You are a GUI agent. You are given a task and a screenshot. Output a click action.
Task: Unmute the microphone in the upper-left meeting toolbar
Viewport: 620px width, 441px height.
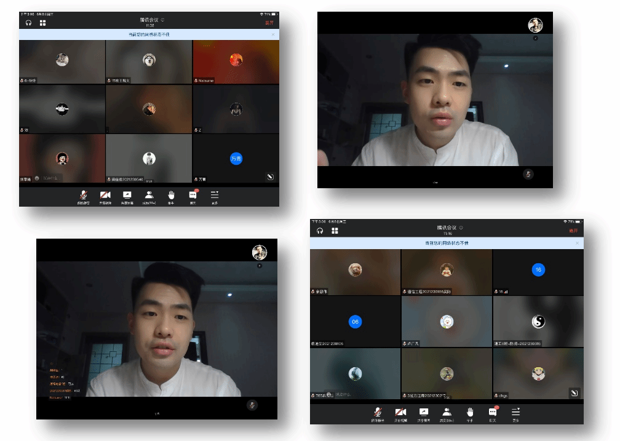click(82, 195)
